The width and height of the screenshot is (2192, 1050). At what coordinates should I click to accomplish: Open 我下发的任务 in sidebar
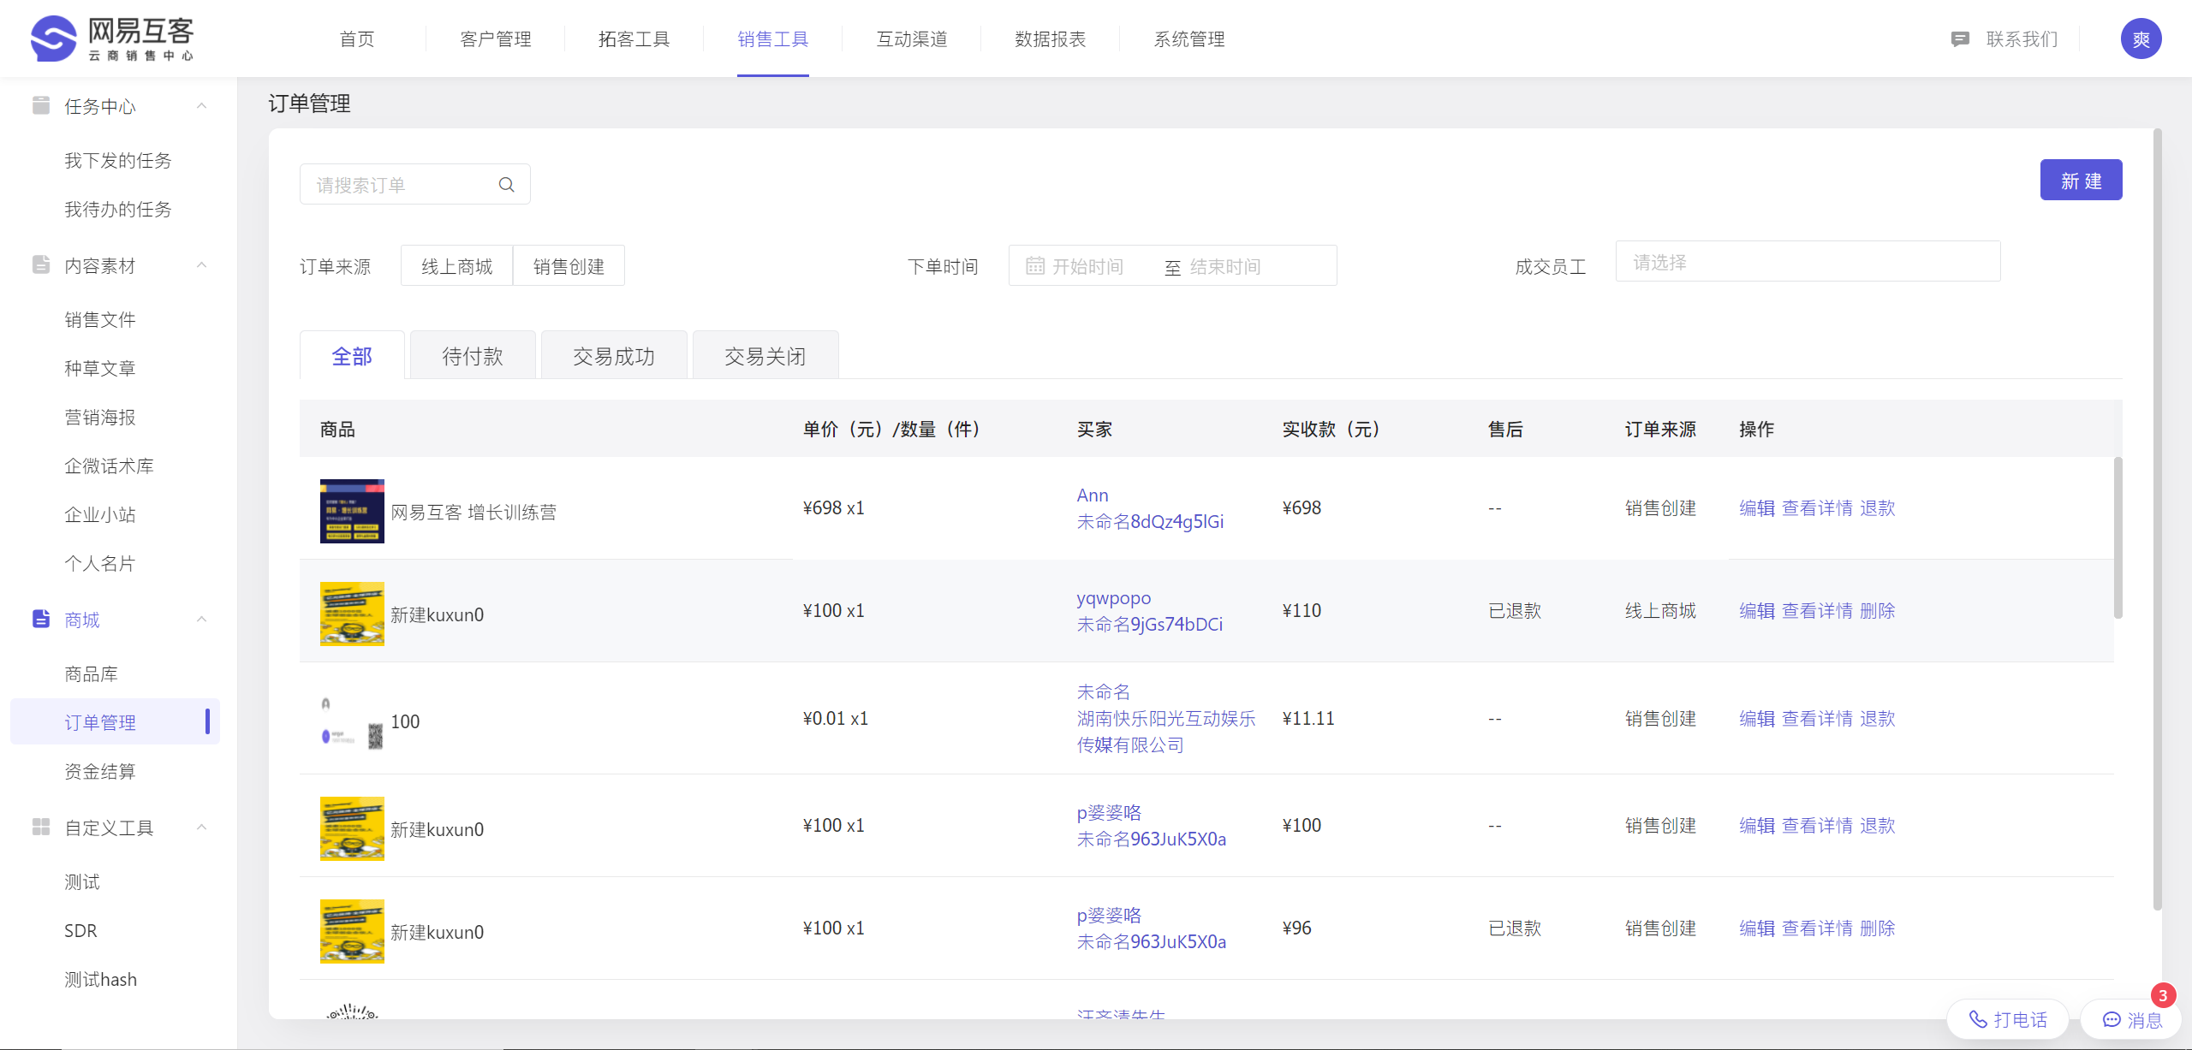pos(118,160)
